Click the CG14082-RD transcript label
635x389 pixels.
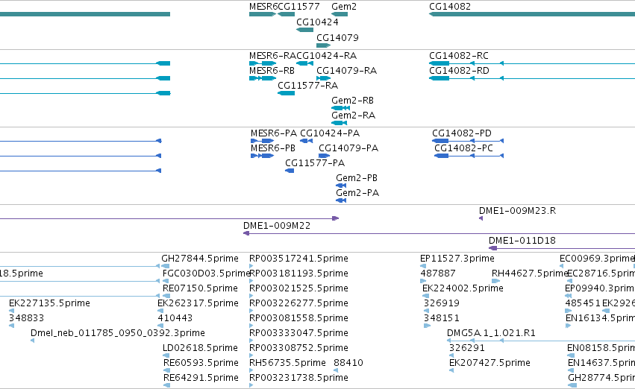(x=459, y=71)
